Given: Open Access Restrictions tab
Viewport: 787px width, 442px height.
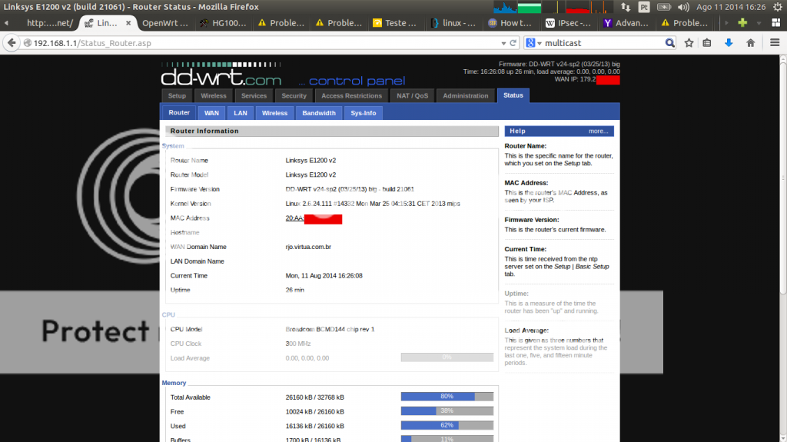Looking at the screenshot, I should (351, 96).
